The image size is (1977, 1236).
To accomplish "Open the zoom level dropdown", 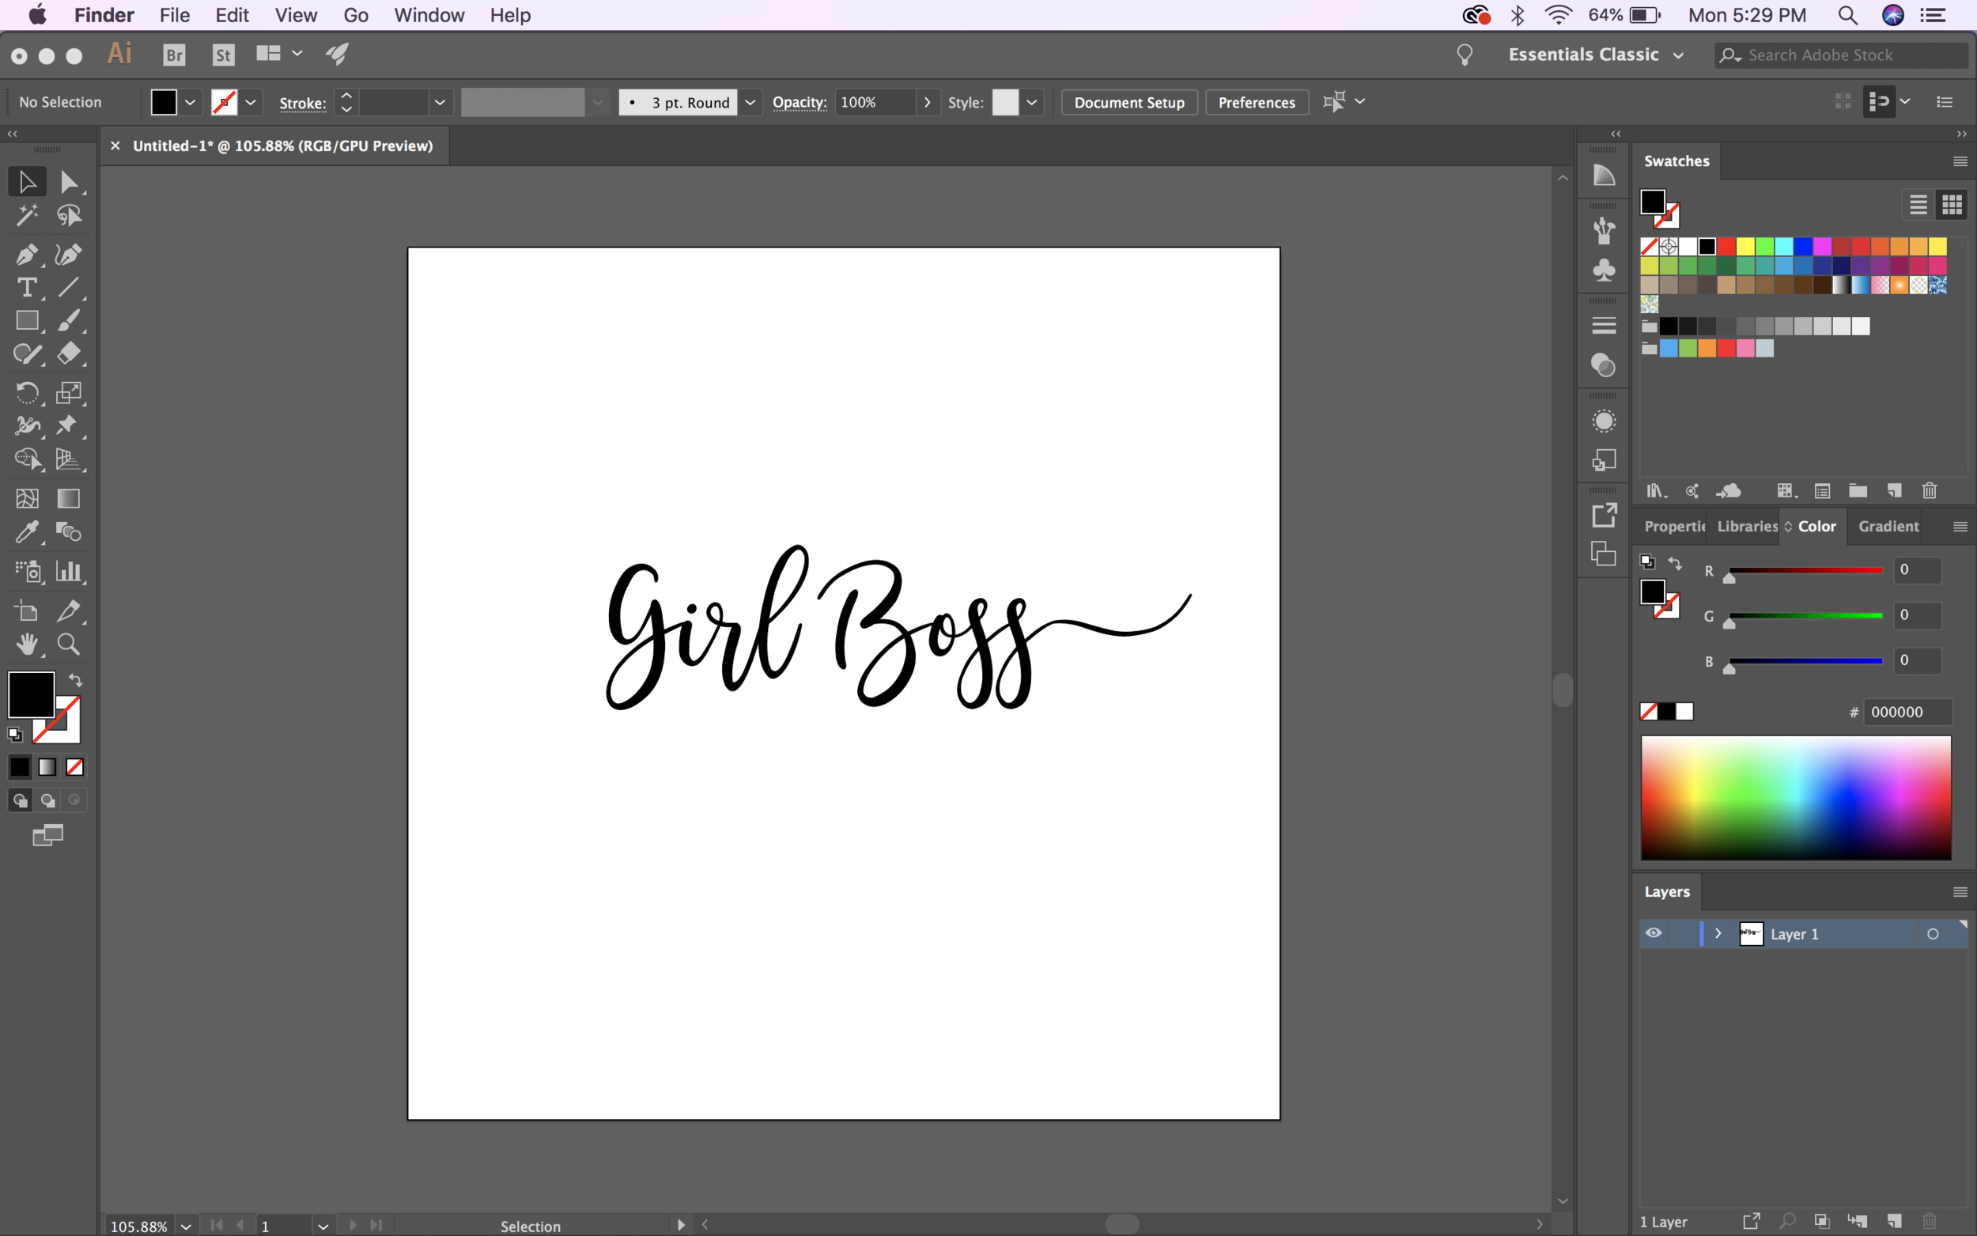I will pos(187,1227).
